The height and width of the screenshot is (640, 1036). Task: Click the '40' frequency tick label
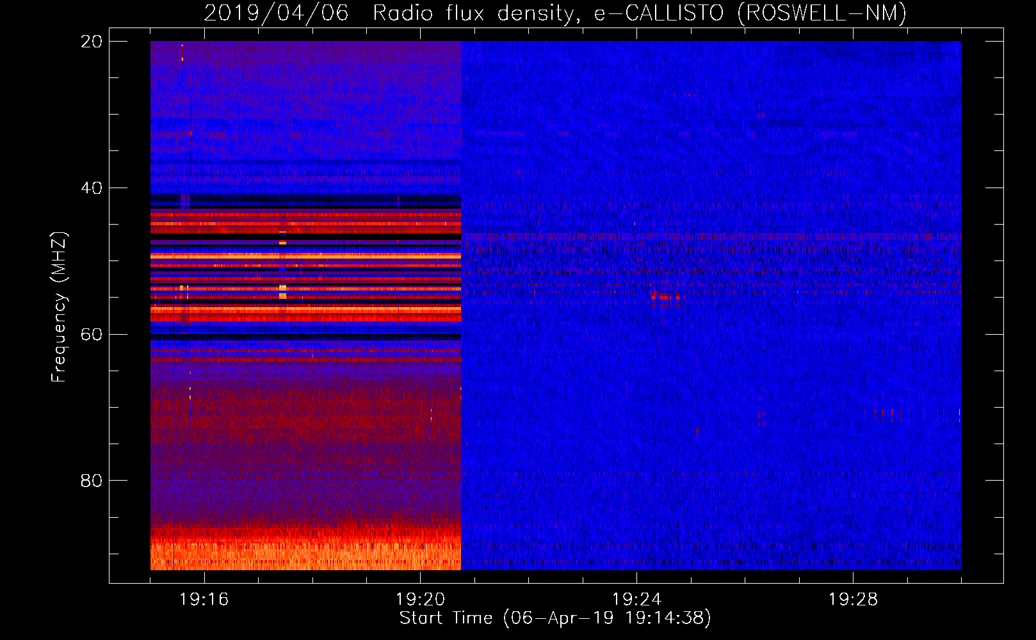pyautogui.click(x=91, y=188)
